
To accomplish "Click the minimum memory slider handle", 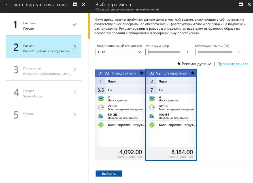I will click(x=197, y=52).
